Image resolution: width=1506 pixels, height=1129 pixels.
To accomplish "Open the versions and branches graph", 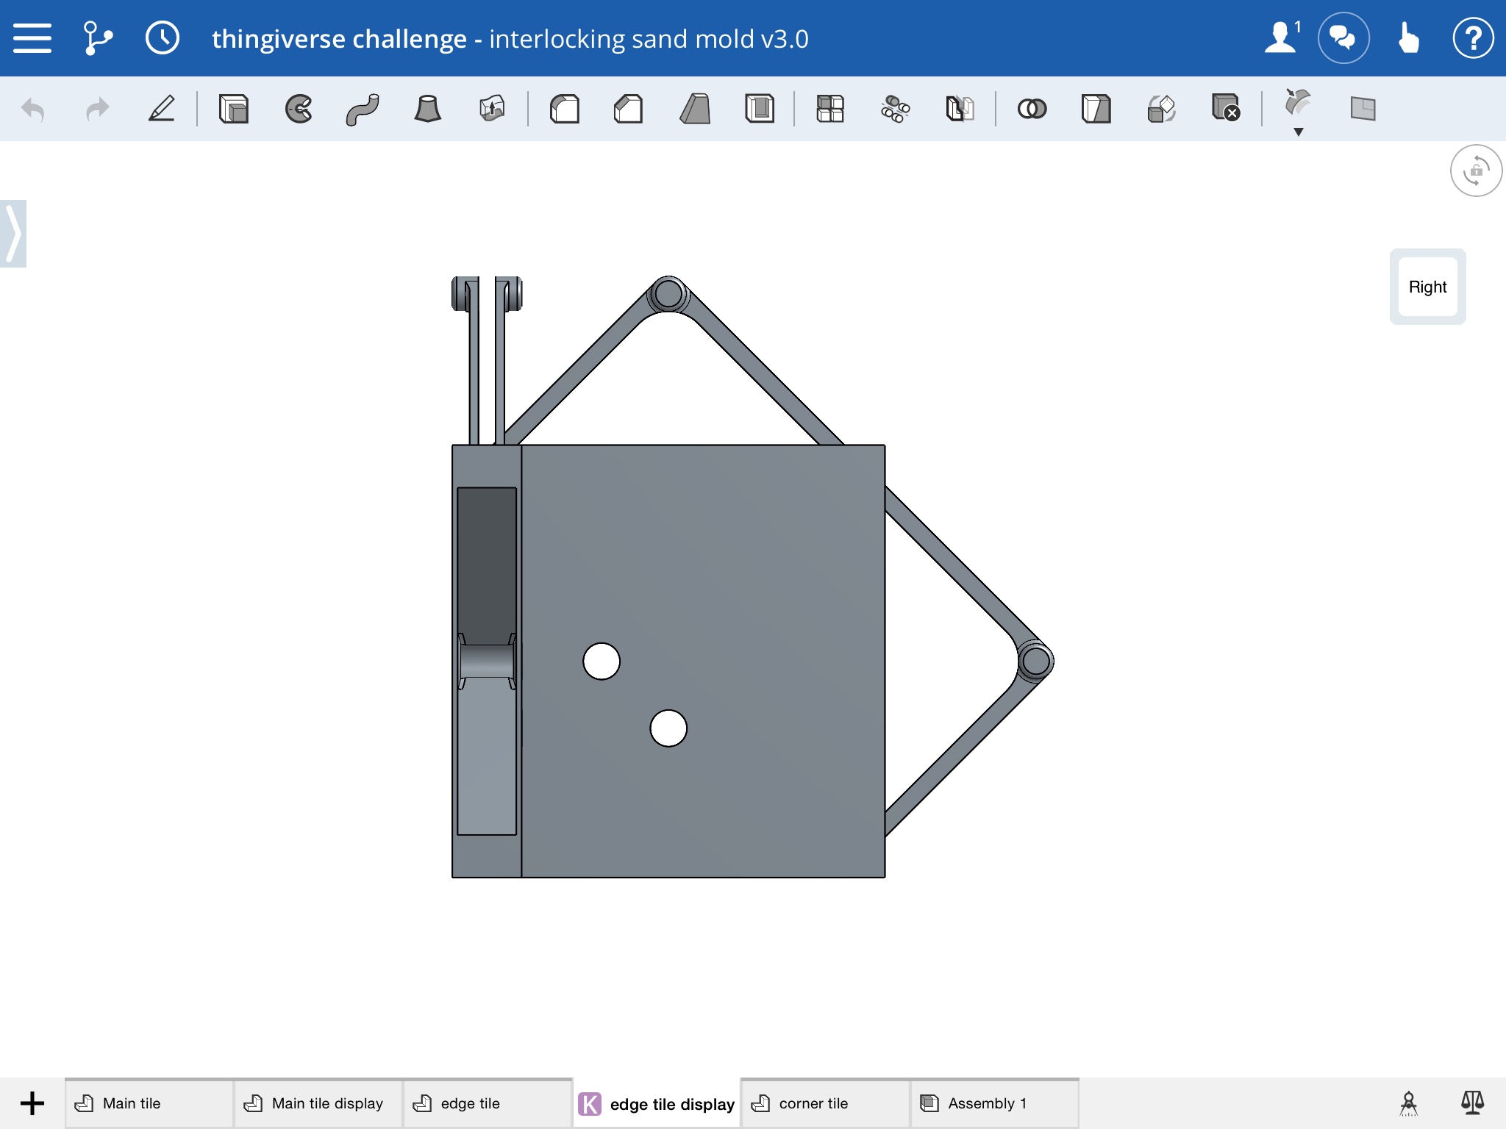I will click(98, 38).
